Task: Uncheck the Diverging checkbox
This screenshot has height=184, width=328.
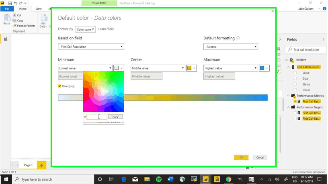Action: tap(59, 86)
